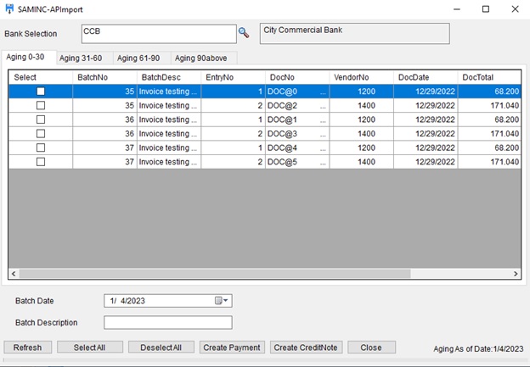Open the Batch Date calendar dropdown

click(x=222, y=301)
